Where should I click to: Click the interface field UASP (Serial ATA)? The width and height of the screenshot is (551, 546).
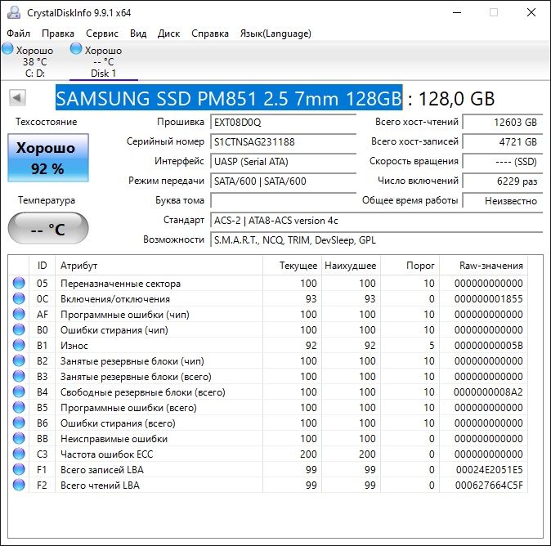coord(283,162)
